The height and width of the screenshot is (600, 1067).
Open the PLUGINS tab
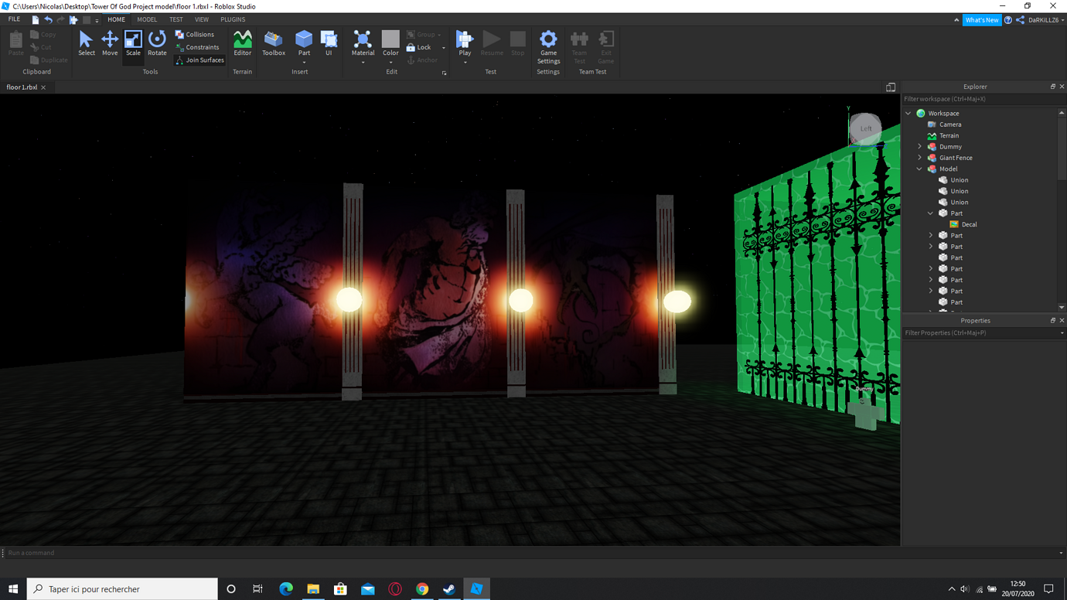click(233, 20)
